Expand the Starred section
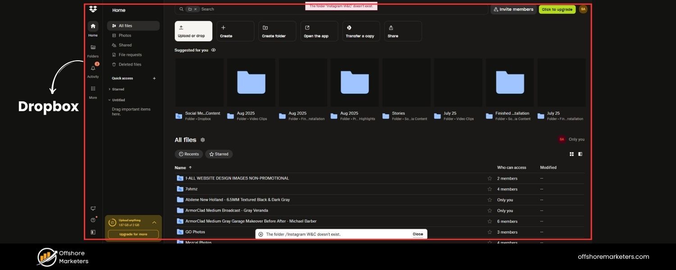The height and width of the screenshot is (270, 676). coord(110,89)
